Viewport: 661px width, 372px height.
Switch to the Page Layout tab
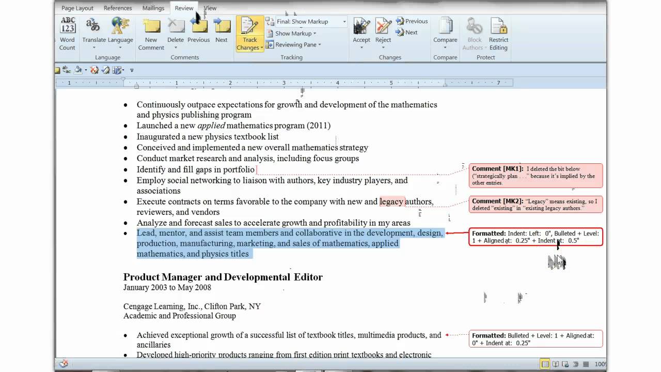pyautogui.click(x=77, y=8)
